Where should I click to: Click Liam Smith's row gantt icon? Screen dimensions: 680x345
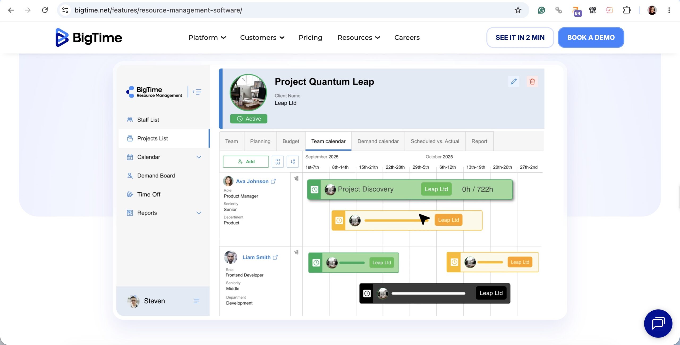point(296,252)
